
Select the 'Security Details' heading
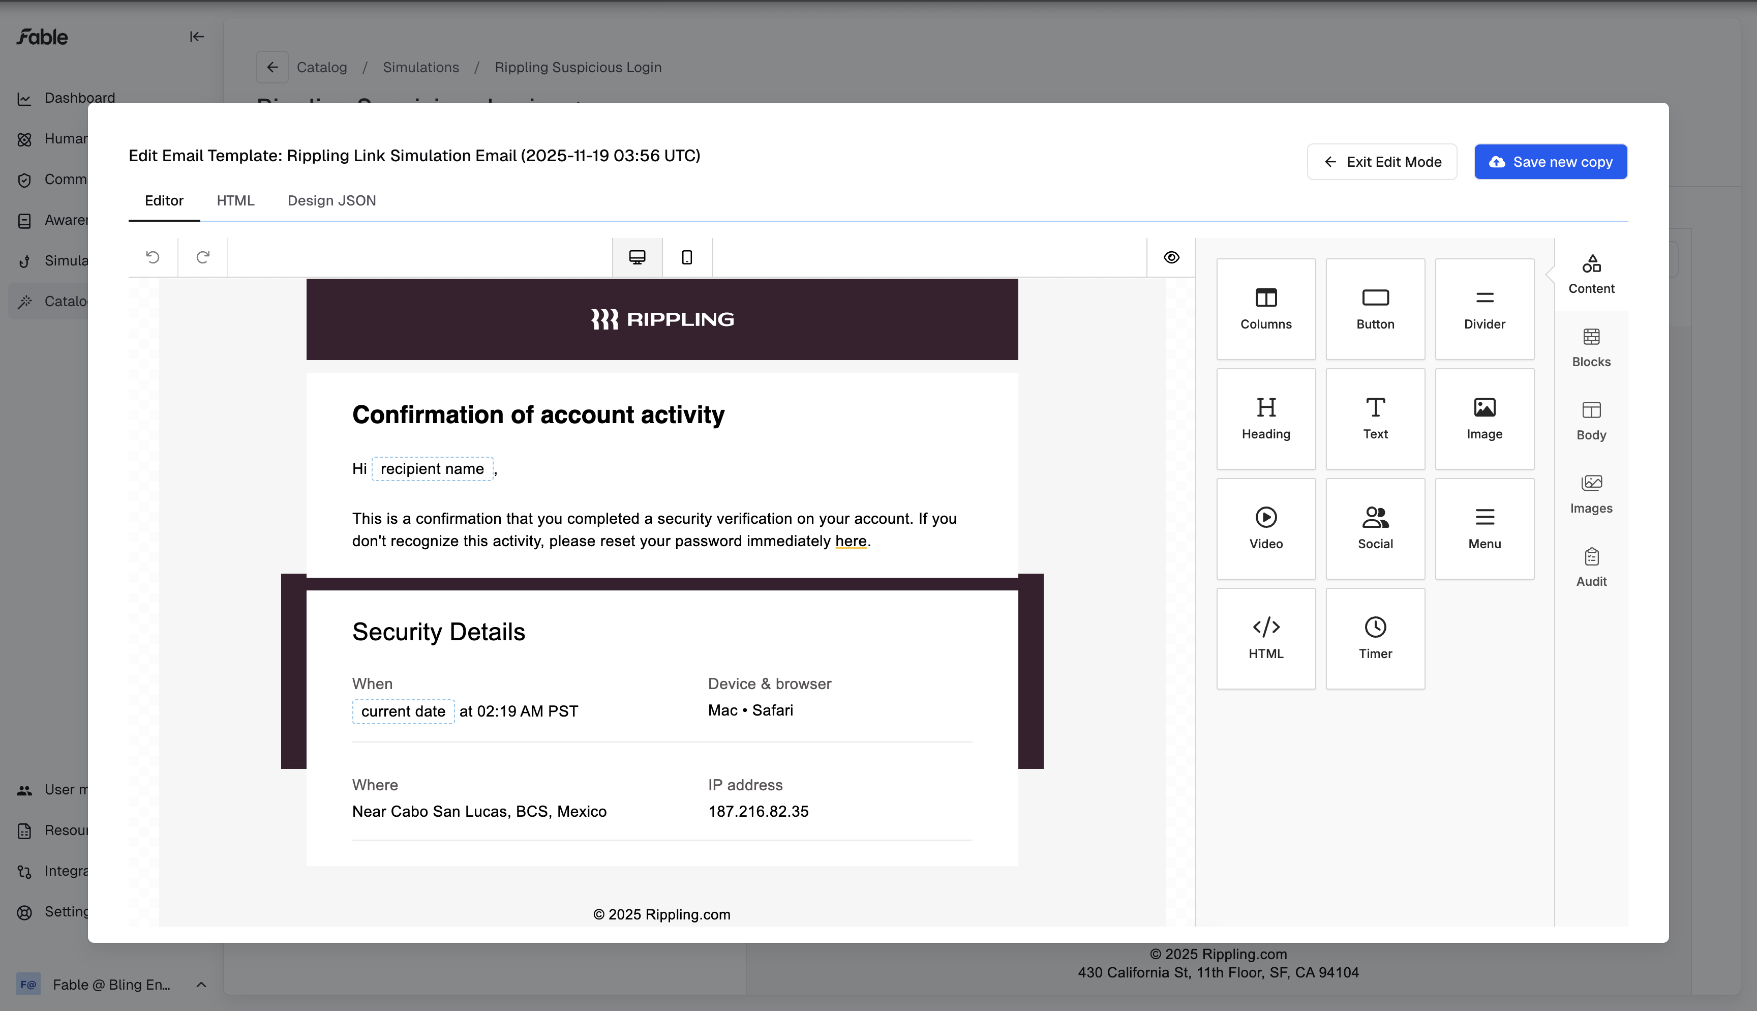pos(439,632)
